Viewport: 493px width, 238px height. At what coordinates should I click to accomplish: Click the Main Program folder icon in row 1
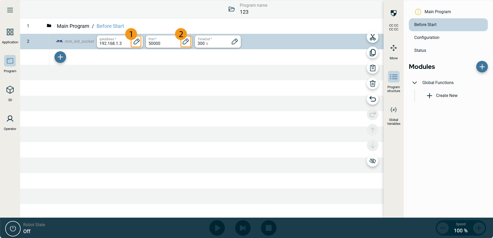pos(49,26)
